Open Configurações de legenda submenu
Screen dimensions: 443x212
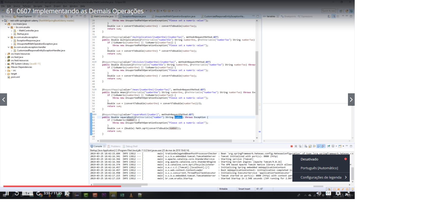click(321, 177)
